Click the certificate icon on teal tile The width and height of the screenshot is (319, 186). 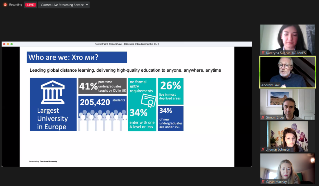(x=149, y=101)
